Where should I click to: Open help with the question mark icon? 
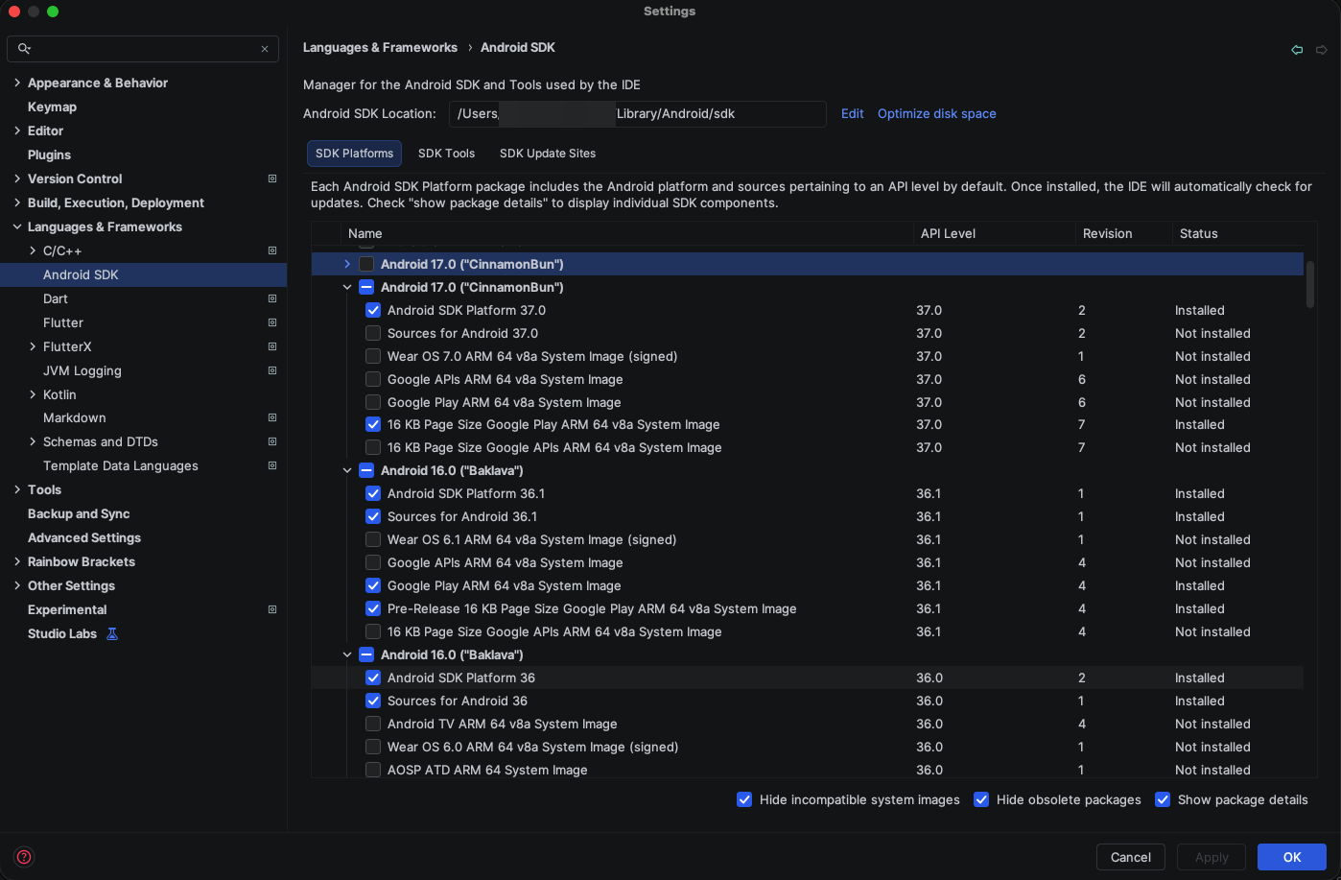[24, 857]
